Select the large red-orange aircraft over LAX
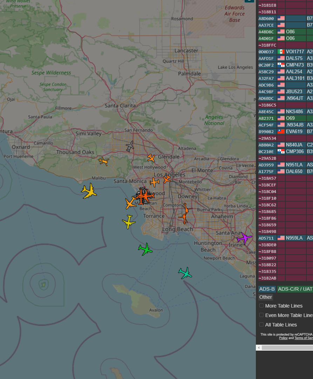The width and height of the screenshot is (313, 379). (144, 196)
